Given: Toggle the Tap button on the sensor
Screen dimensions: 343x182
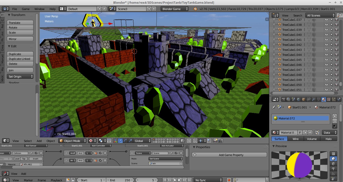Looking at the screenshot, I should click(x=24, y=159).
